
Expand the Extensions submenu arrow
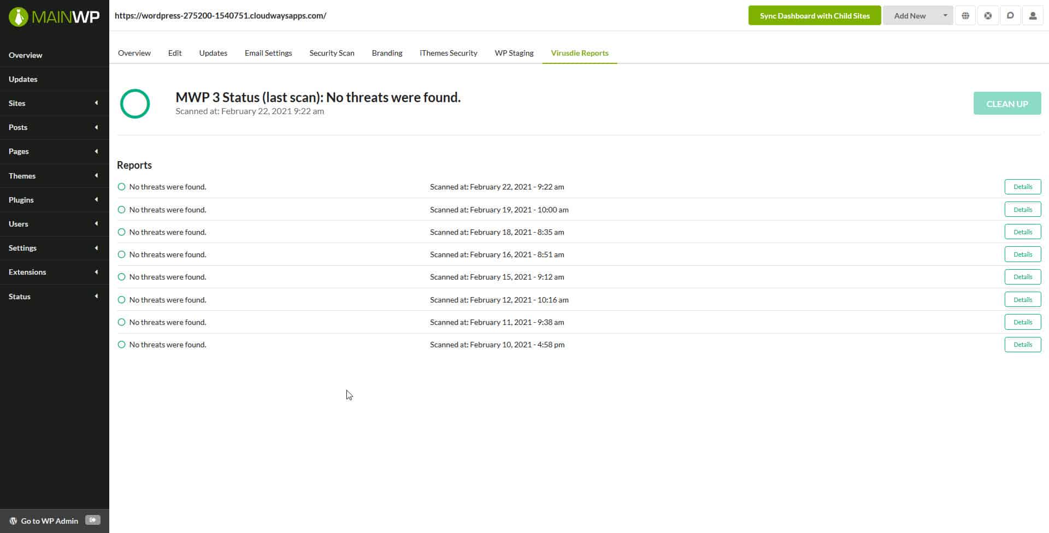tap(96, 272)
